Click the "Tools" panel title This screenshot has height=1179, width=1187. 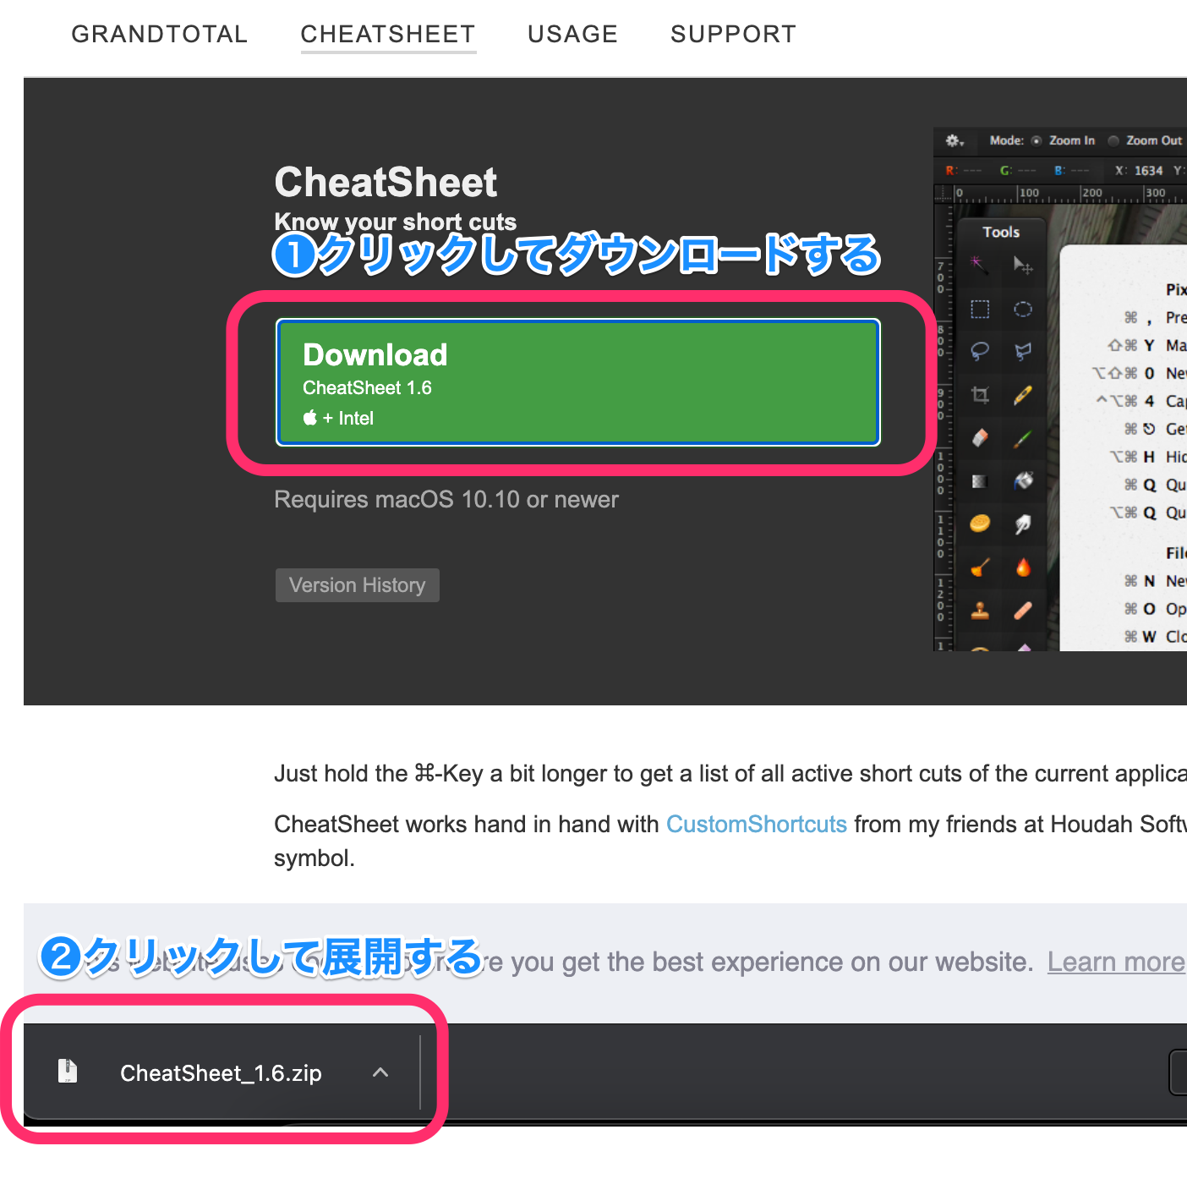[x=1001, y=232]
